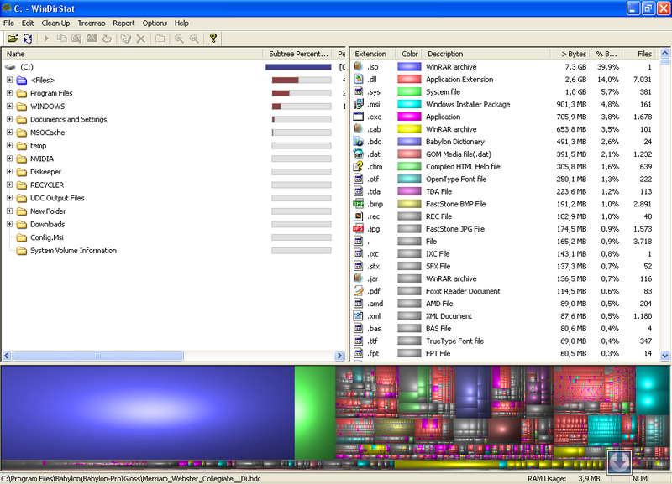Click the Expand (play arrow) toolbar icon
The width and height of the screenshot is (672, 484).
pos(46,39)
